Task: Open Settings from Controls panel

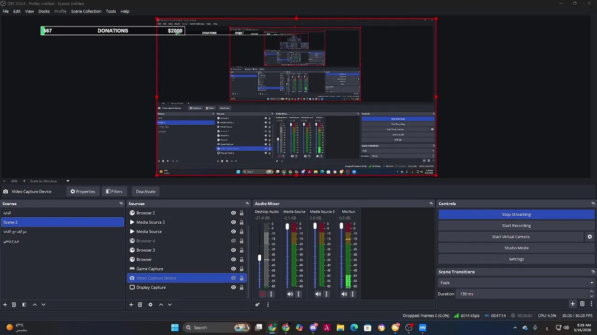Action: tap(516, 259)
